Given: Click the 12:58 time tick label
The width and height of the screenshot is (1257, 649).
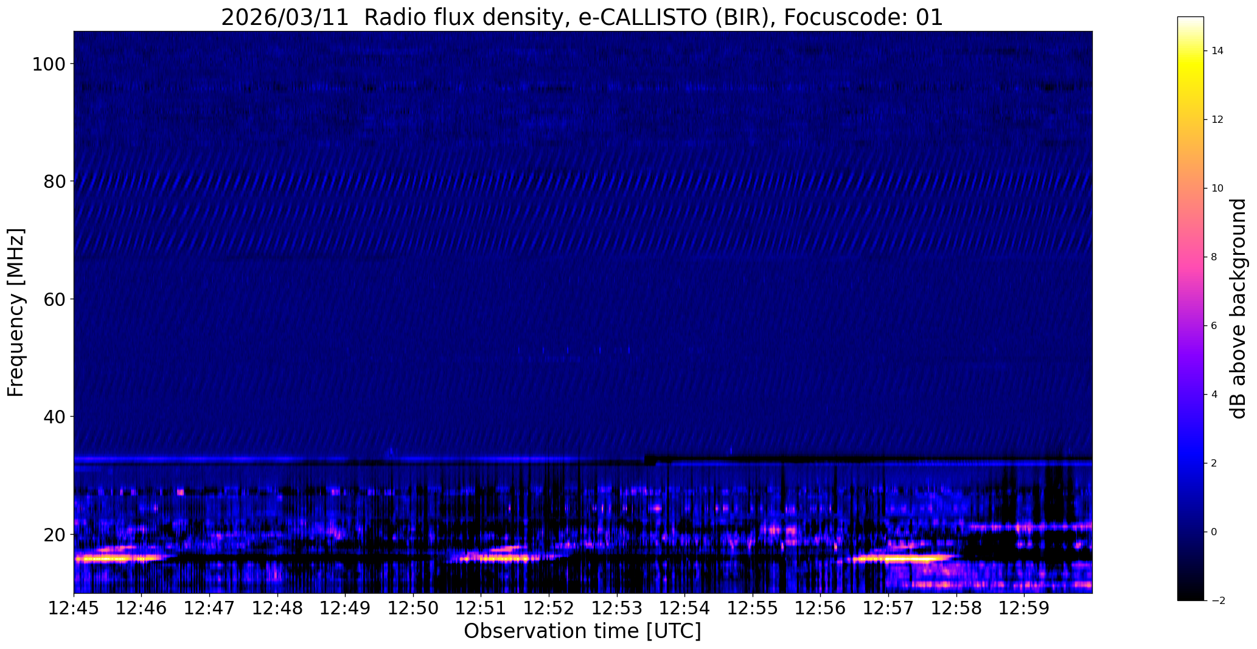Looking at the screenshot, I should pyautogui.click(x=956, y=608).
